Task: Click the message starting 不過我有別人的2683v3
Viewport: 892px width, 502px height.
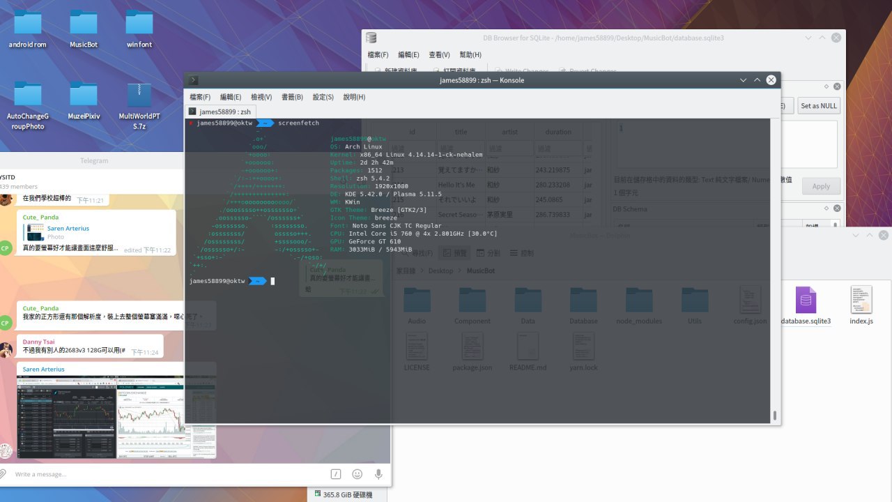Action: coord(74,351)
